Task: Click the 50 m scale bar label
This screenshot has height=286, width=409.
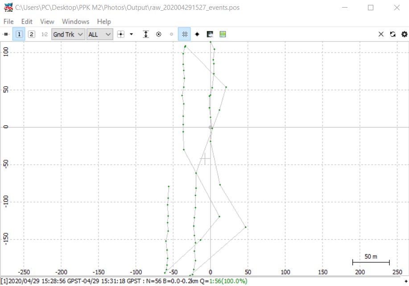Action: point(371,257)
